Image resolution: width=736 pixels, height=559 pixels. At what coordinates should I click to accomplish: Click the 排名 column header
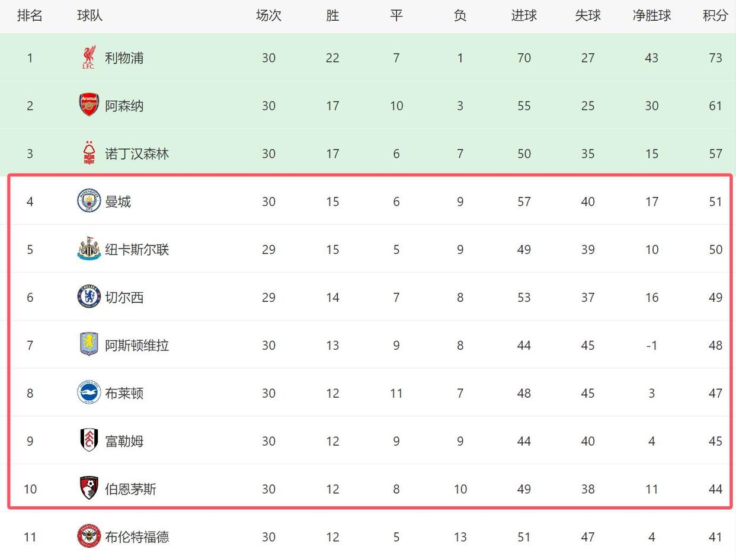point(30,16)
